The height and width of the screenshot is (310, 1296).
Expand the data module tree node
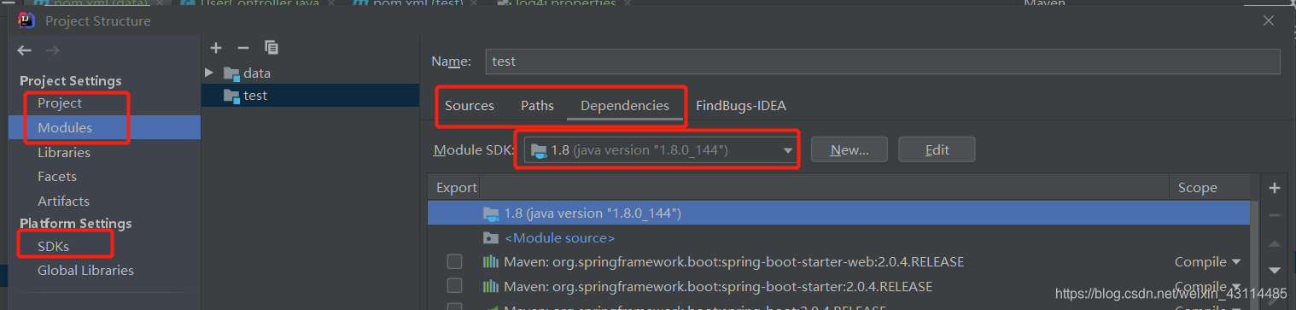tap(209, 73)
